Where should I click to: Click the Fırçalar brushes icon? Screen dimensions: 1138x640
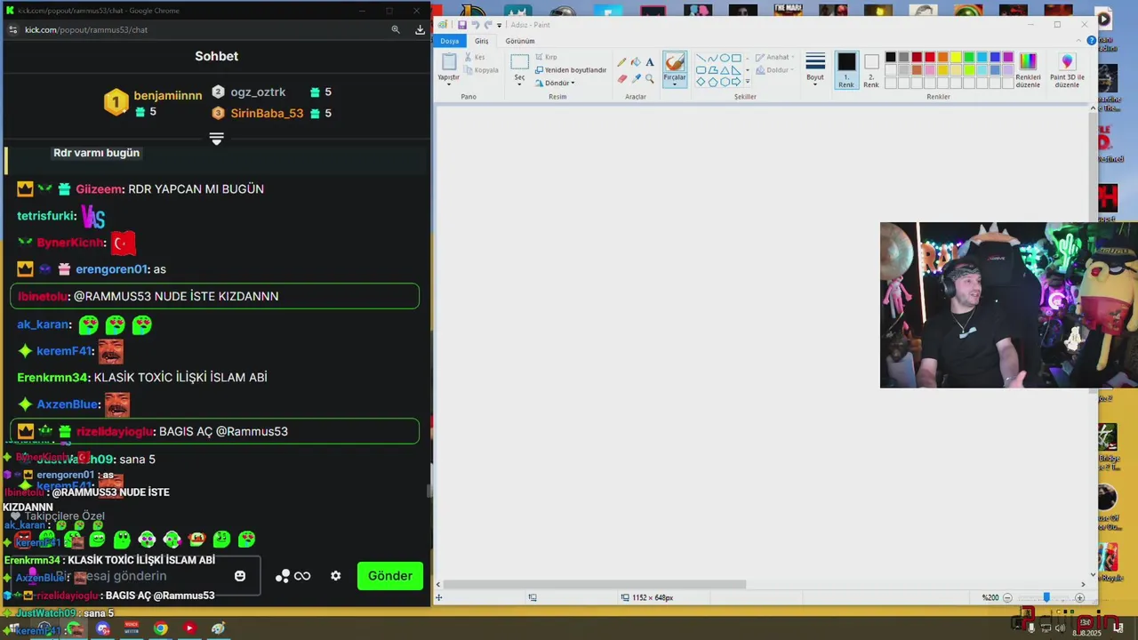pyautogui.click(x=675, y=61)
